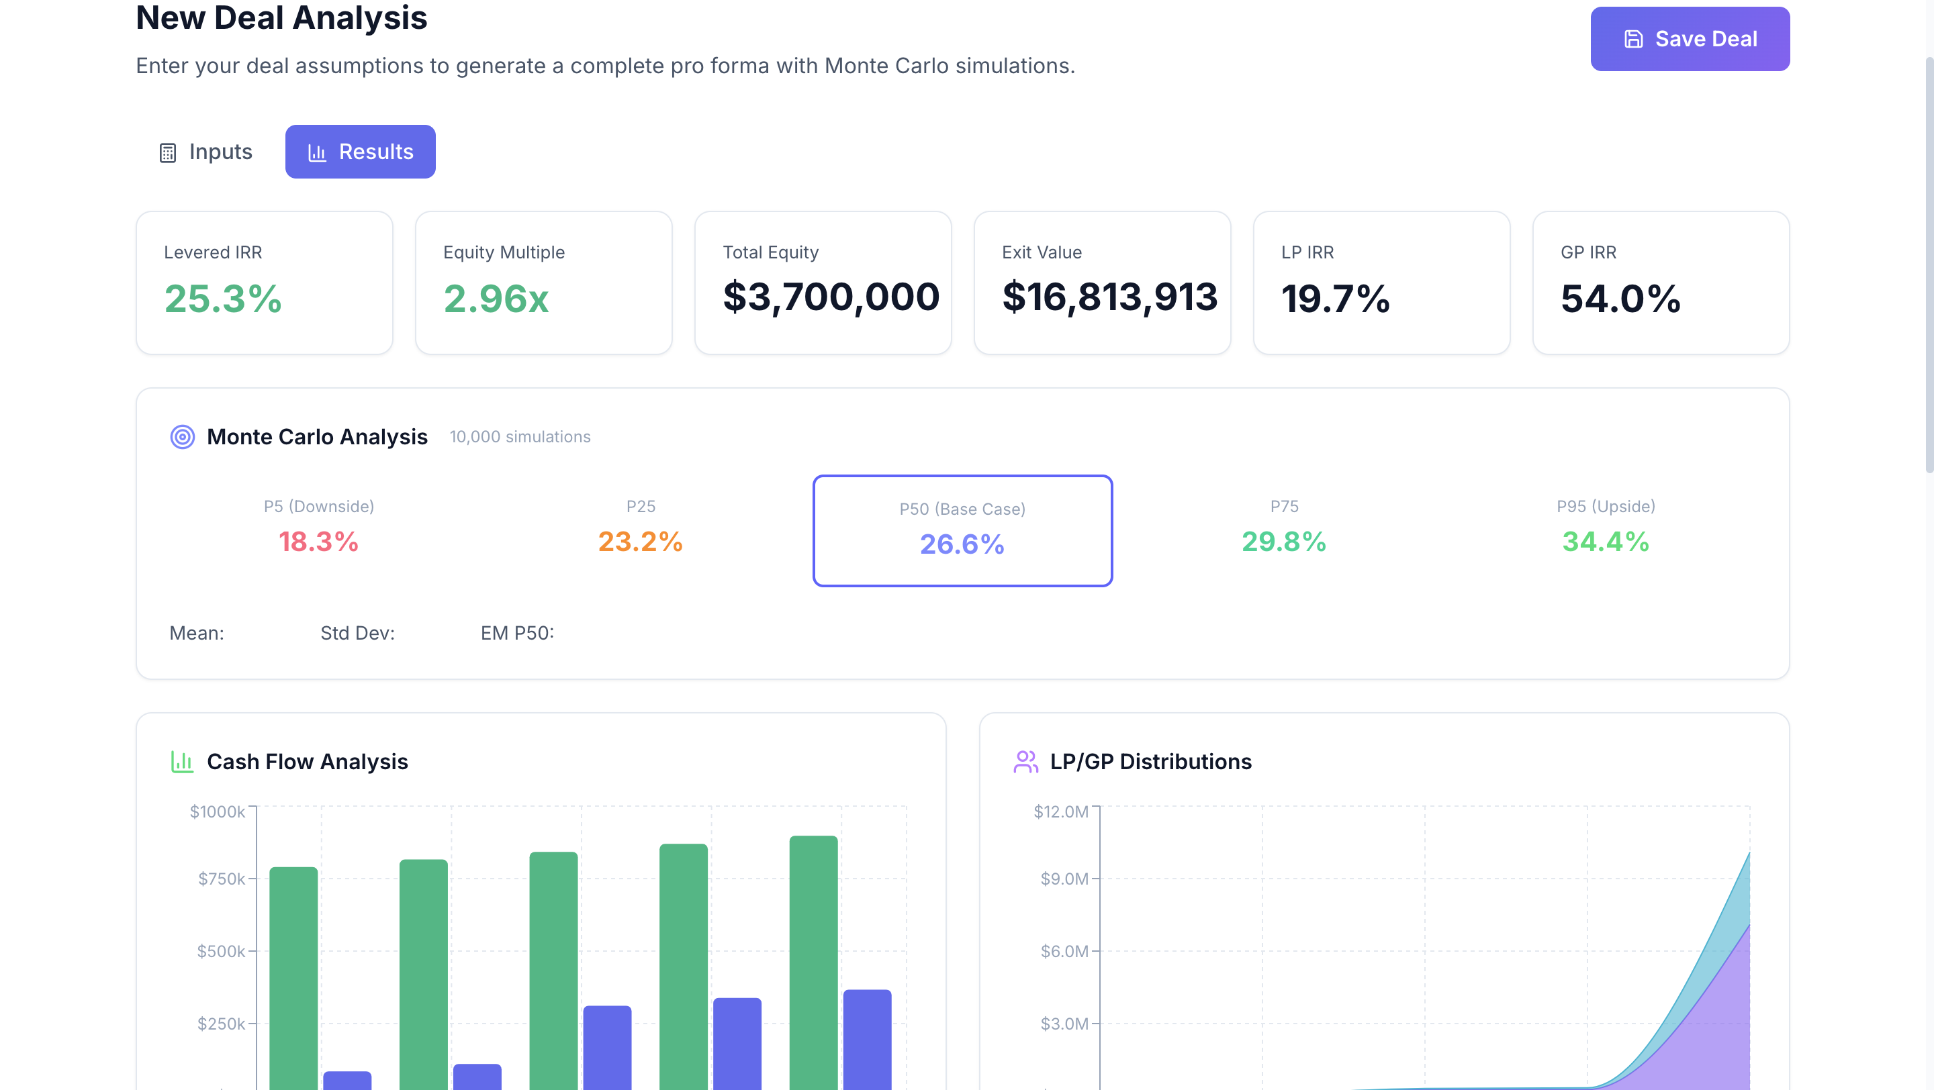Click the Save Deal floppy disk icon
This screenshot has width=1934, height=1090.
[1634, 39]
